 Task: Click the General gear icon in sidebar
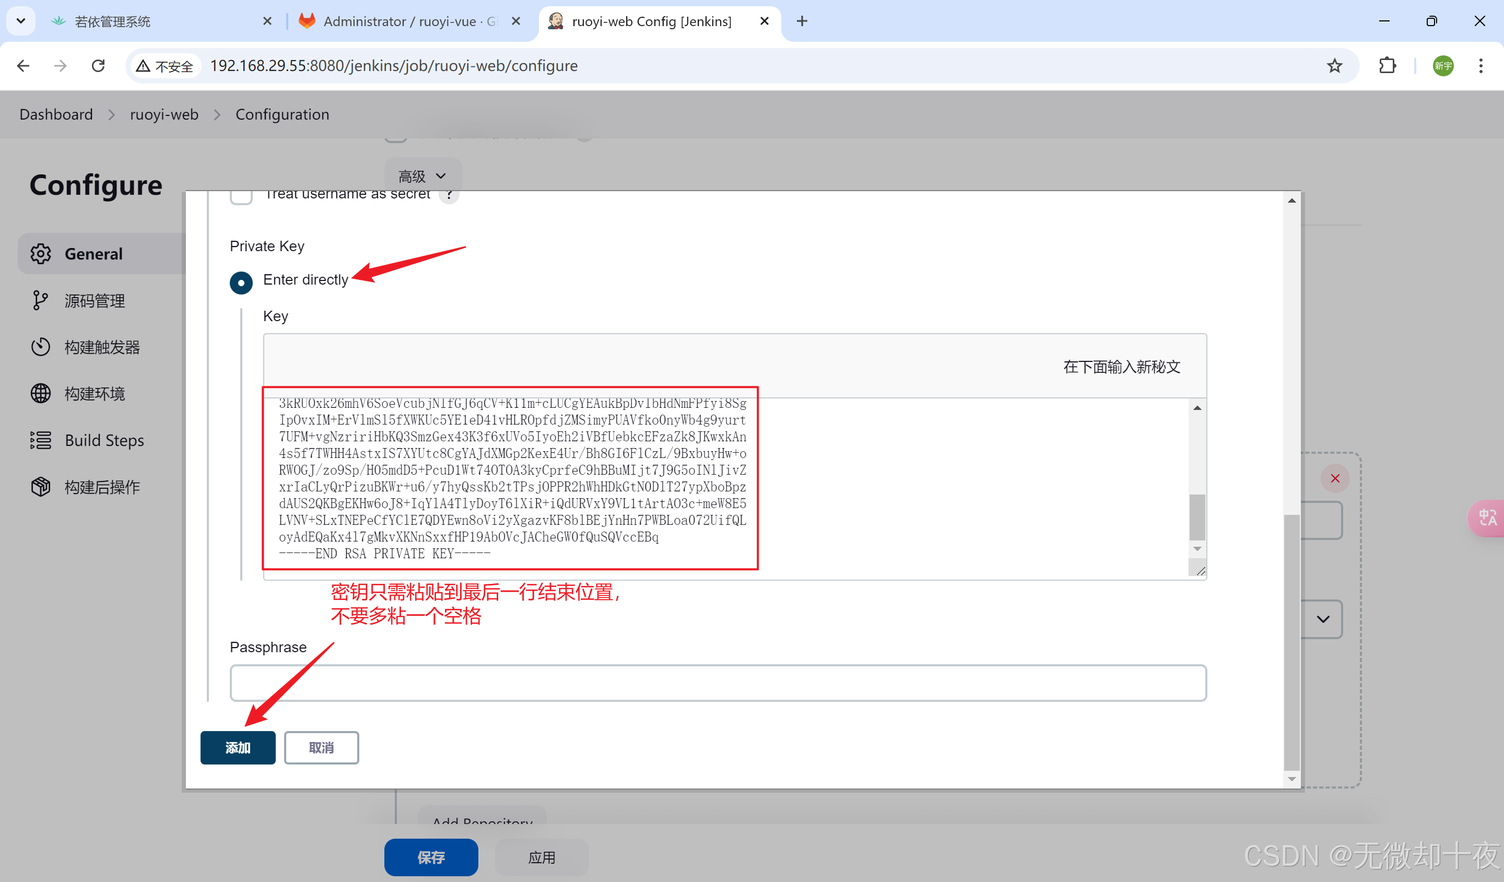click(41, 254)
